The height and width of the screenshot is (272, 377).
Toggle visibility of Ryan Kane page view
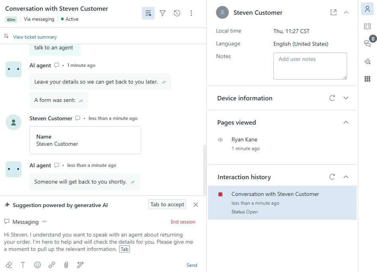pyautogui.click(x=220, y=140)
